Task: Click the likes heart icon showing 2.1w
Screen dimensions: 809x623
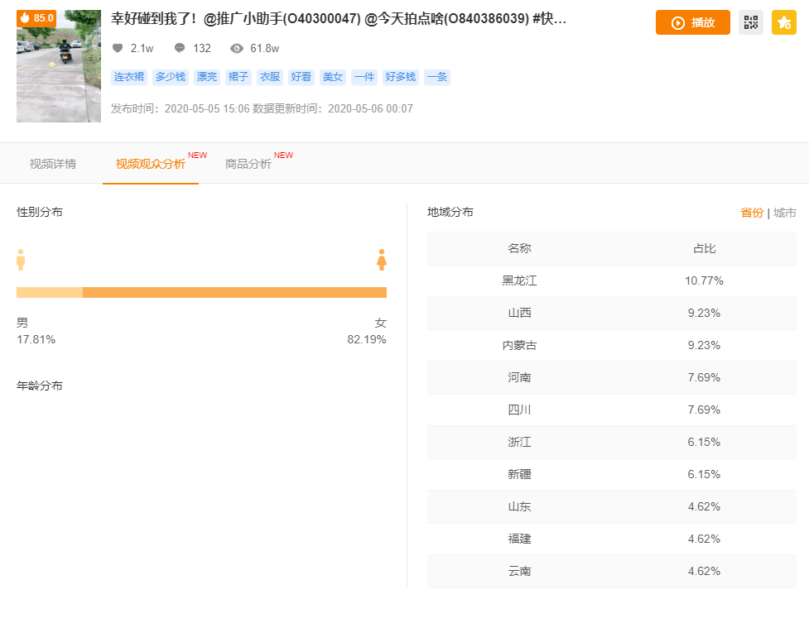Action: click(x=117, y=48)
